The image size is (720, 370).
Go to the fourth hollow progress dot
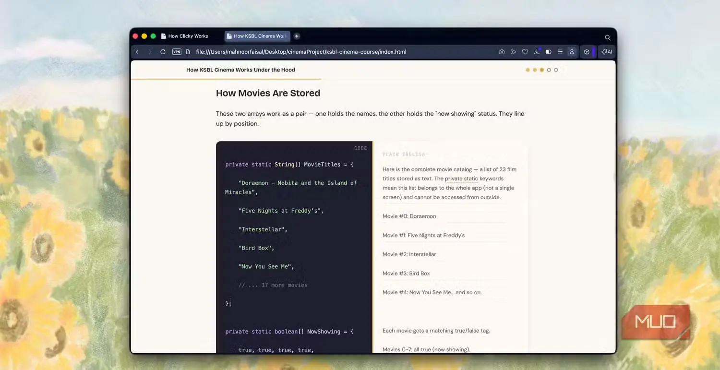click(549, 70)
